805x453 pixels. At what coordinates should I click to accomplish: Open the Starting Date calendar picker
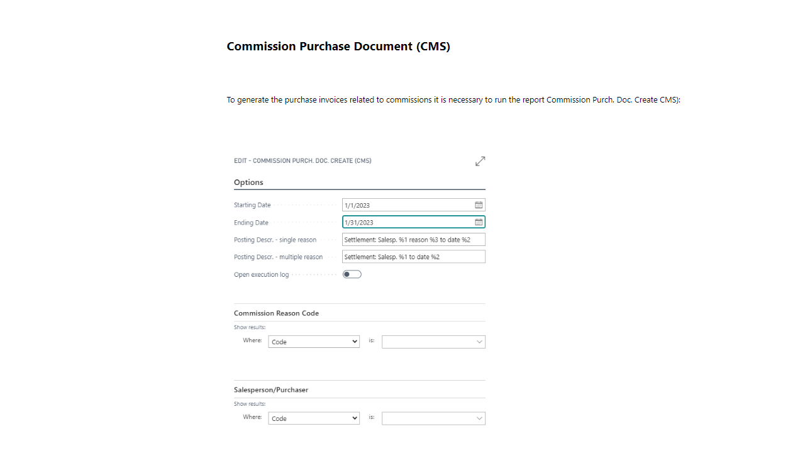pos(479,205)
